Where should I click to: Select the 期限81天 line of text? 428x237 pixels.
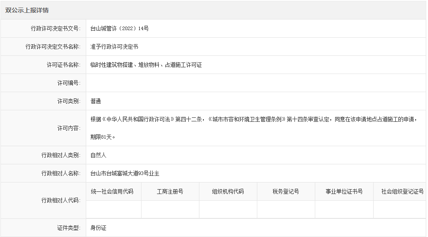pos(103,137)
